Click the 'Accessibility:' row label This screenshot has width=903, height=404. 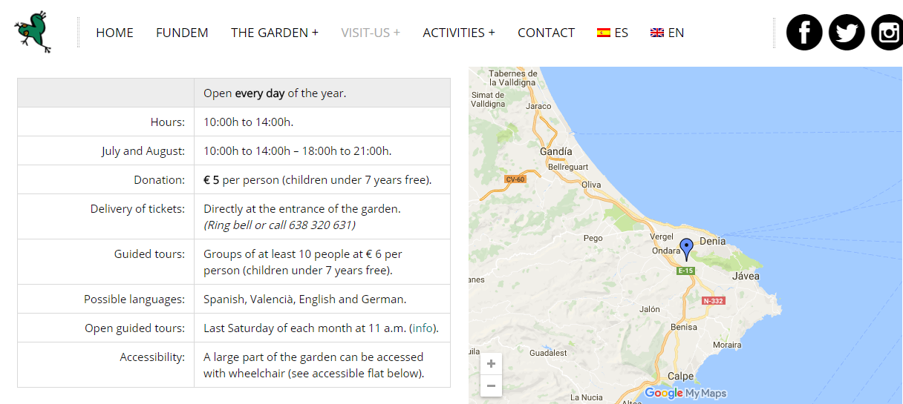[x=152, y=357]
